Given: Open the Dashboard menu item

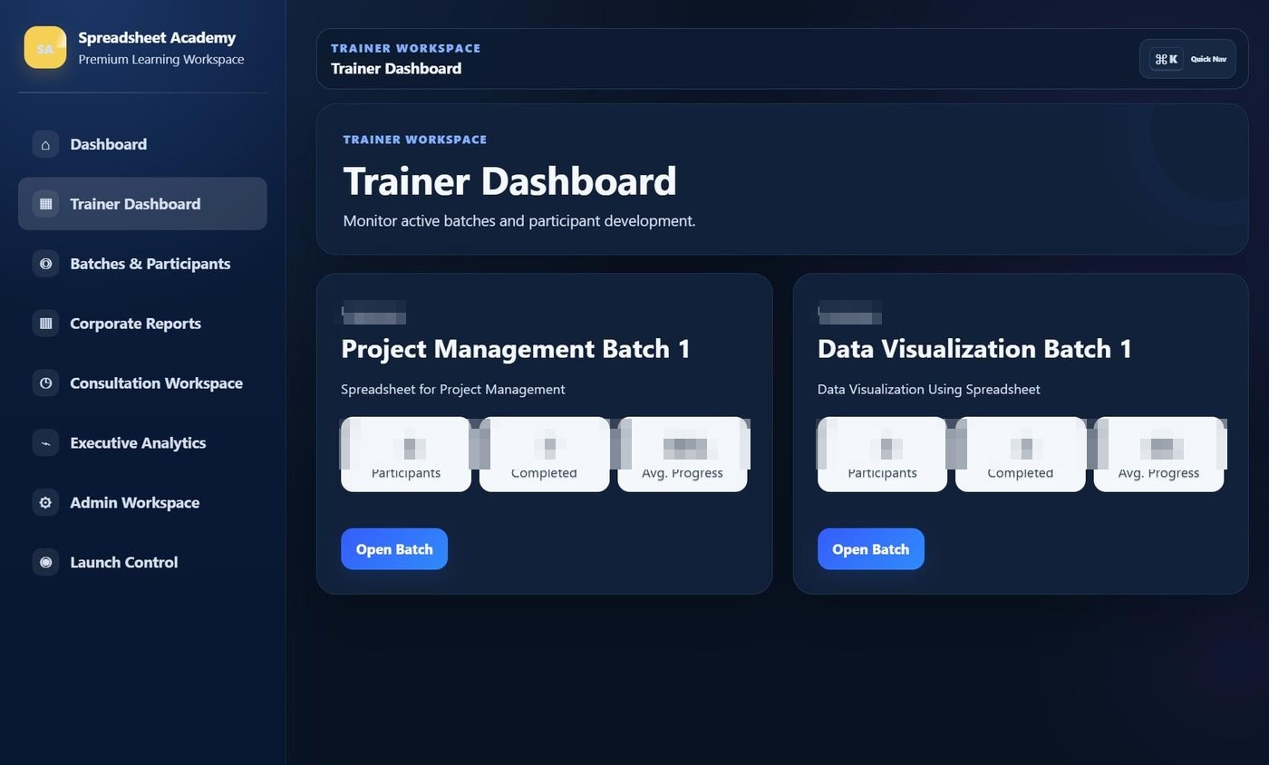Looking at the screenshot, I should click(x=142, y=144).
